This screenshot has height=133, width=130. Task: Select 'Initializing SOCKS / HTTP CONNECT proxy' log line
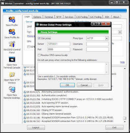(77, 99)
